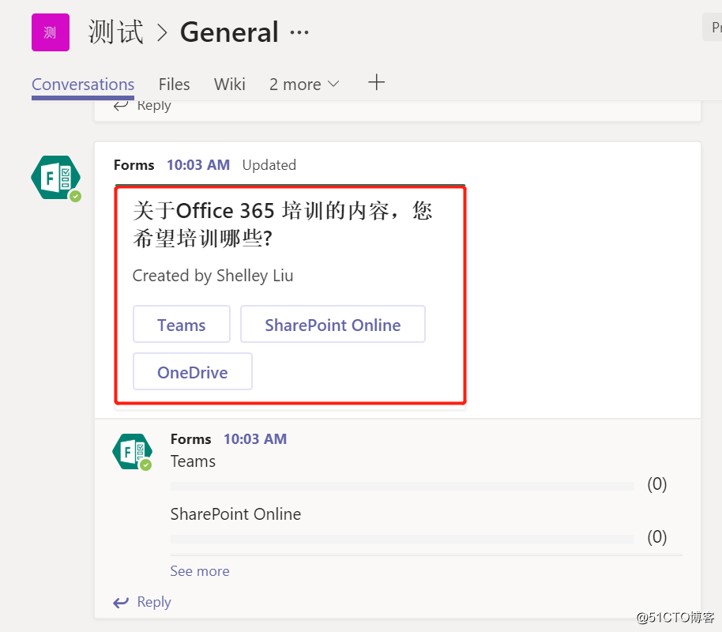Add a new tab with plus icon
The height and width of the screenshot is (632, 722).
[x=376, y=82]
